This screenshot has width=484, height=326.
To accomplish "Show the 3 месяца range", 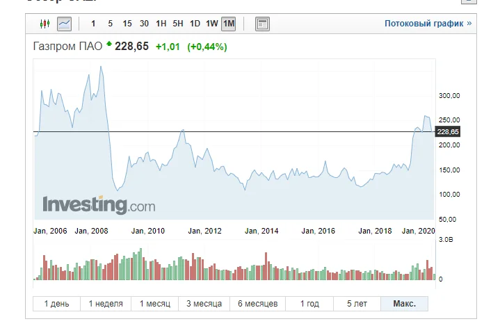I will pos(204,304).
